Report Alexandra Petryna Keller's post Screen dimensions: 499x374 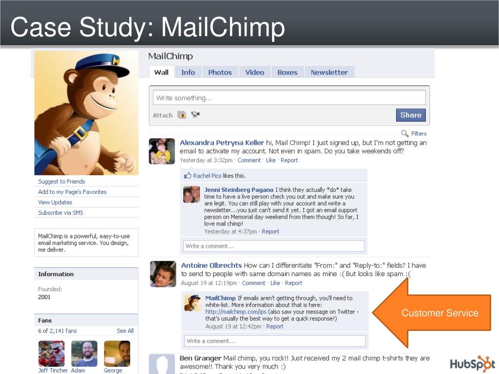(x=289, y=160)
